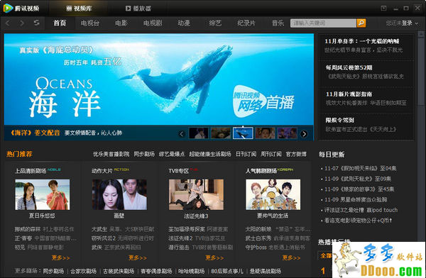The height and width of the screenshot is (278, 426).
Task: Open 同步剧场 link in 热门推荐 bar
Action: coord(144,154)
